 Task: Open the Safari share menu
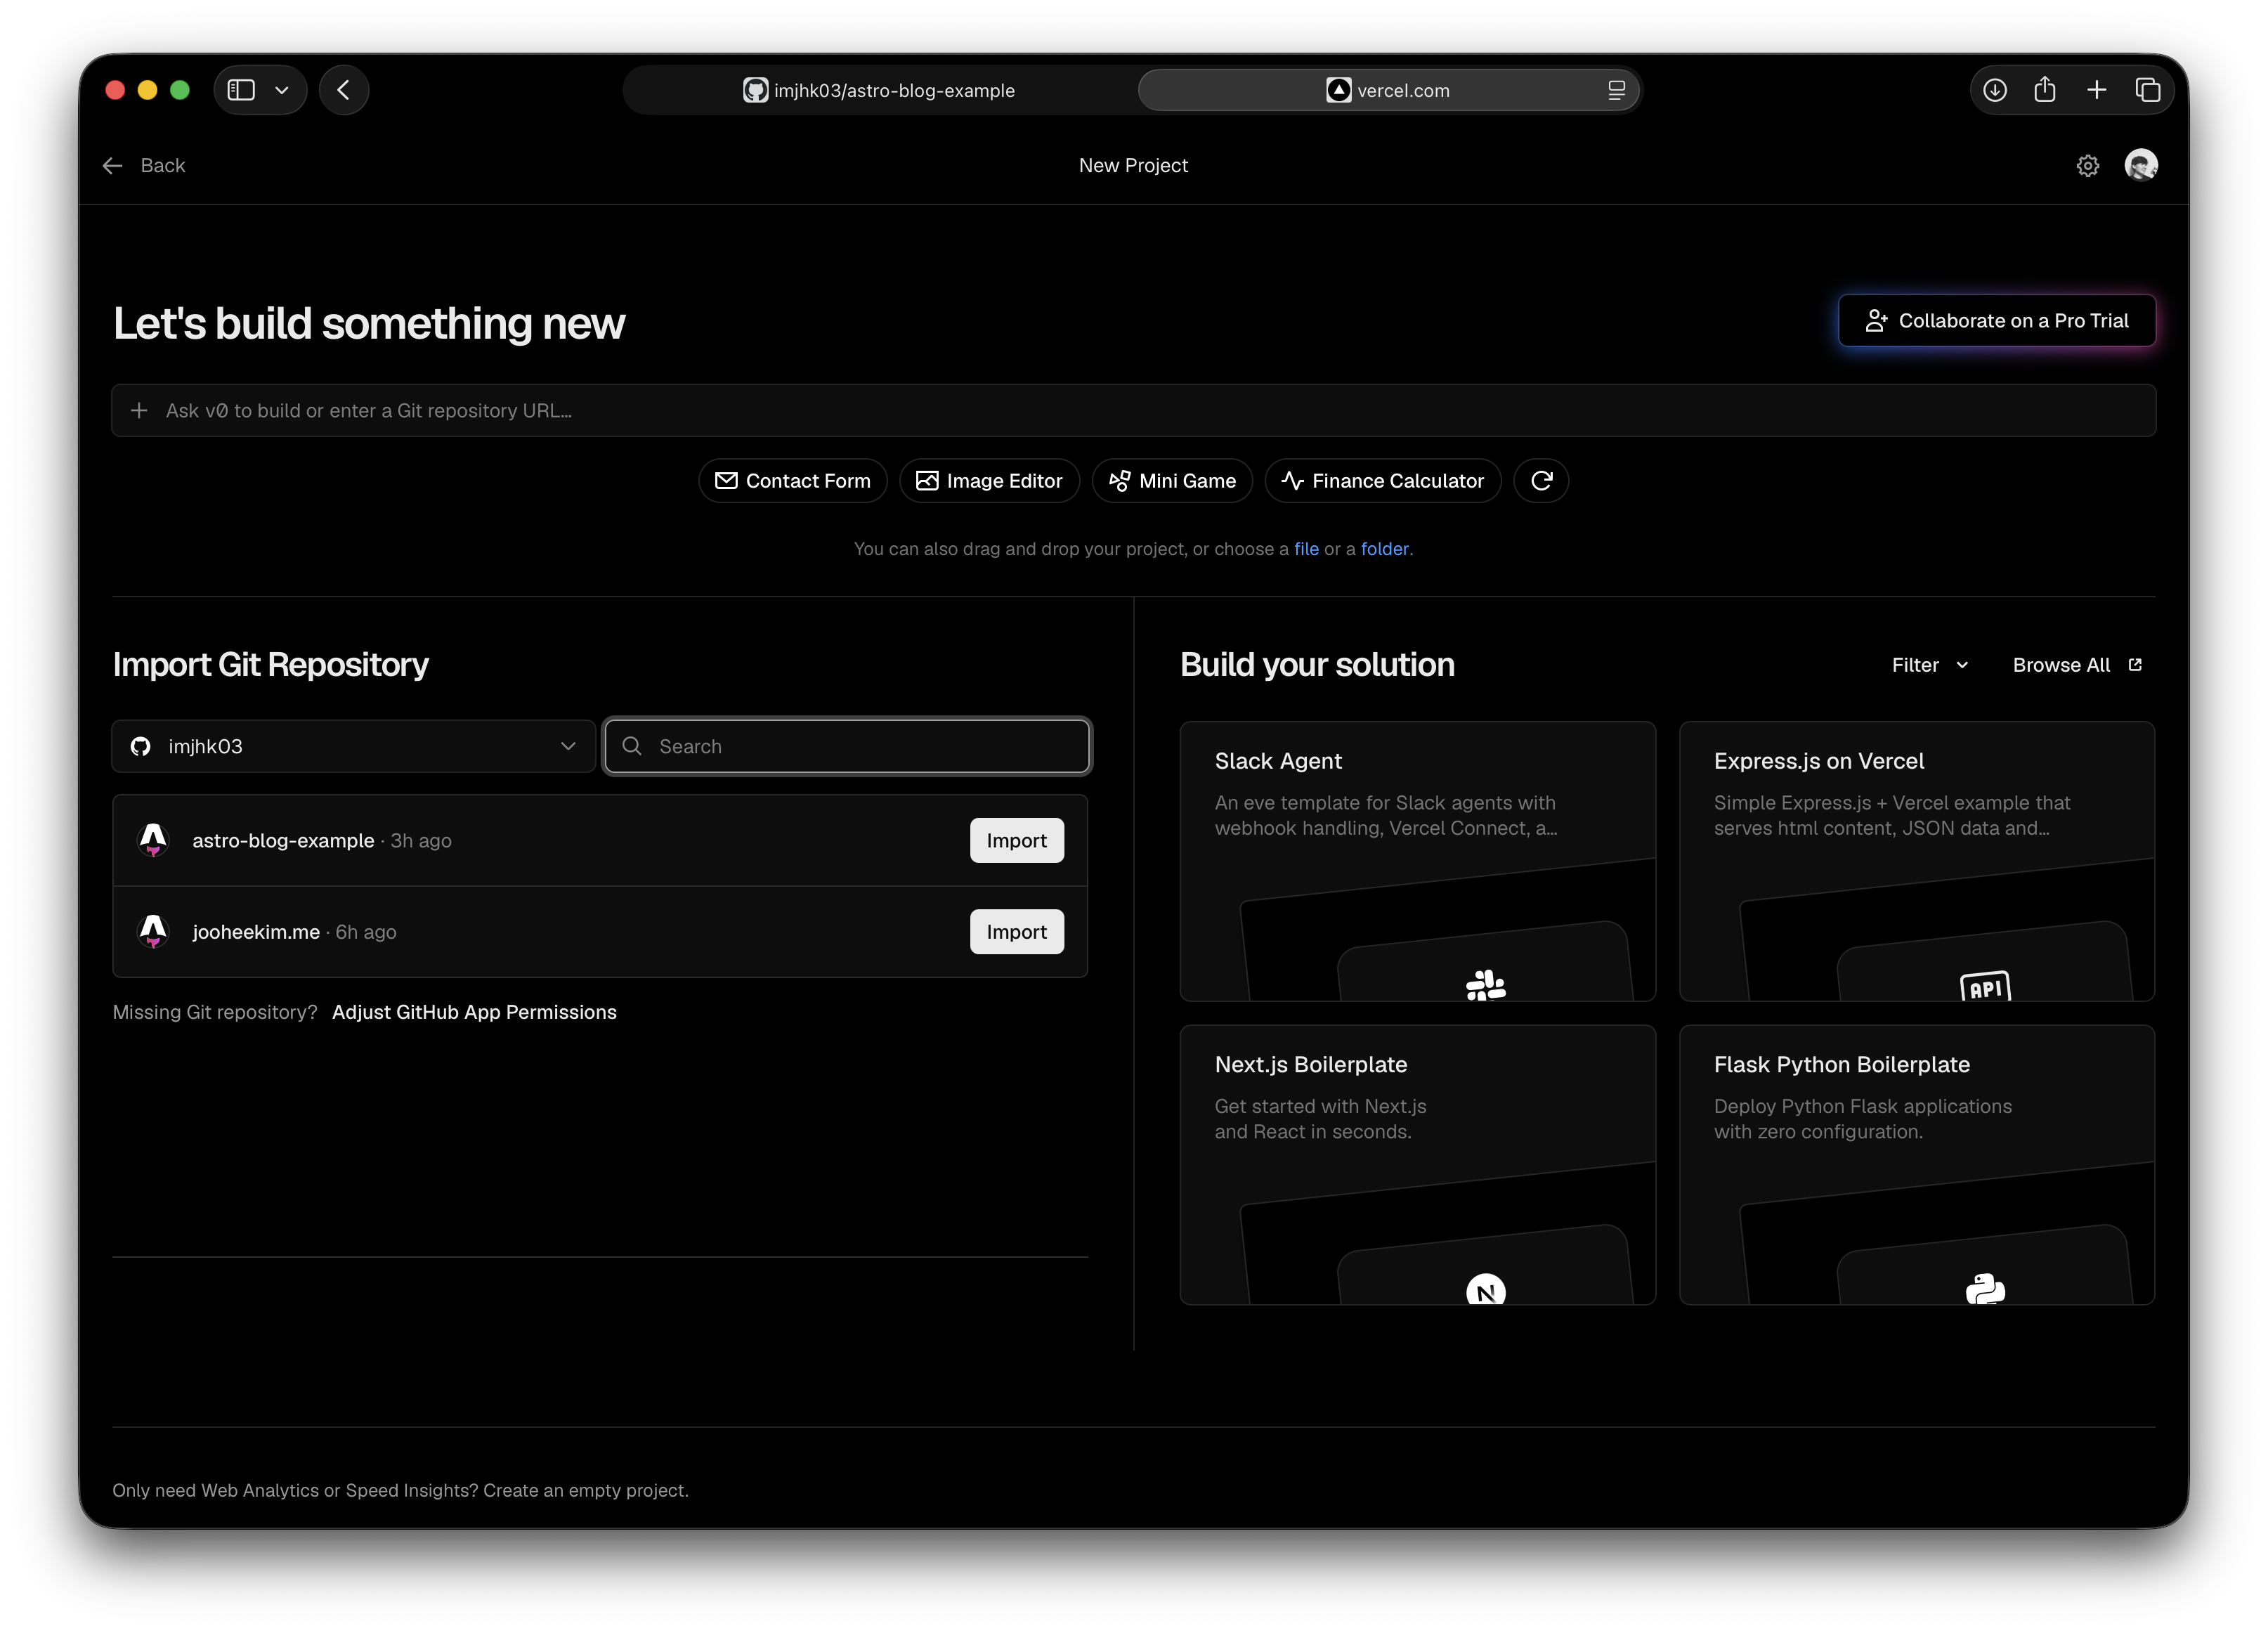tap(2045, 90)
